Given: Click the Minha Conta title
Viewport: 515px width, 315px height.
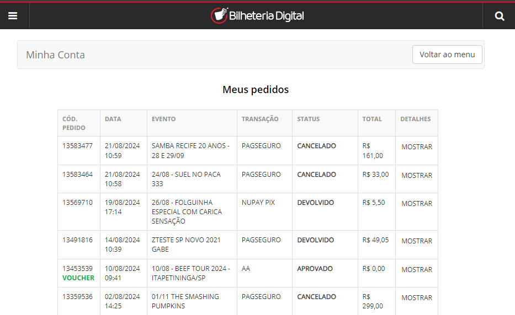Looking at the screenshot, I should pyautogui.click(x=55, y=55).
